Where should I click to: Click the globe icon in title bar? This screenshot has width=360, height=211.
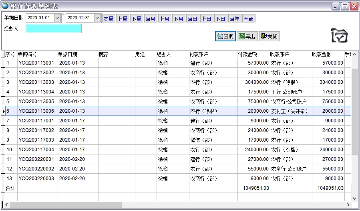[x=5, y=6]
